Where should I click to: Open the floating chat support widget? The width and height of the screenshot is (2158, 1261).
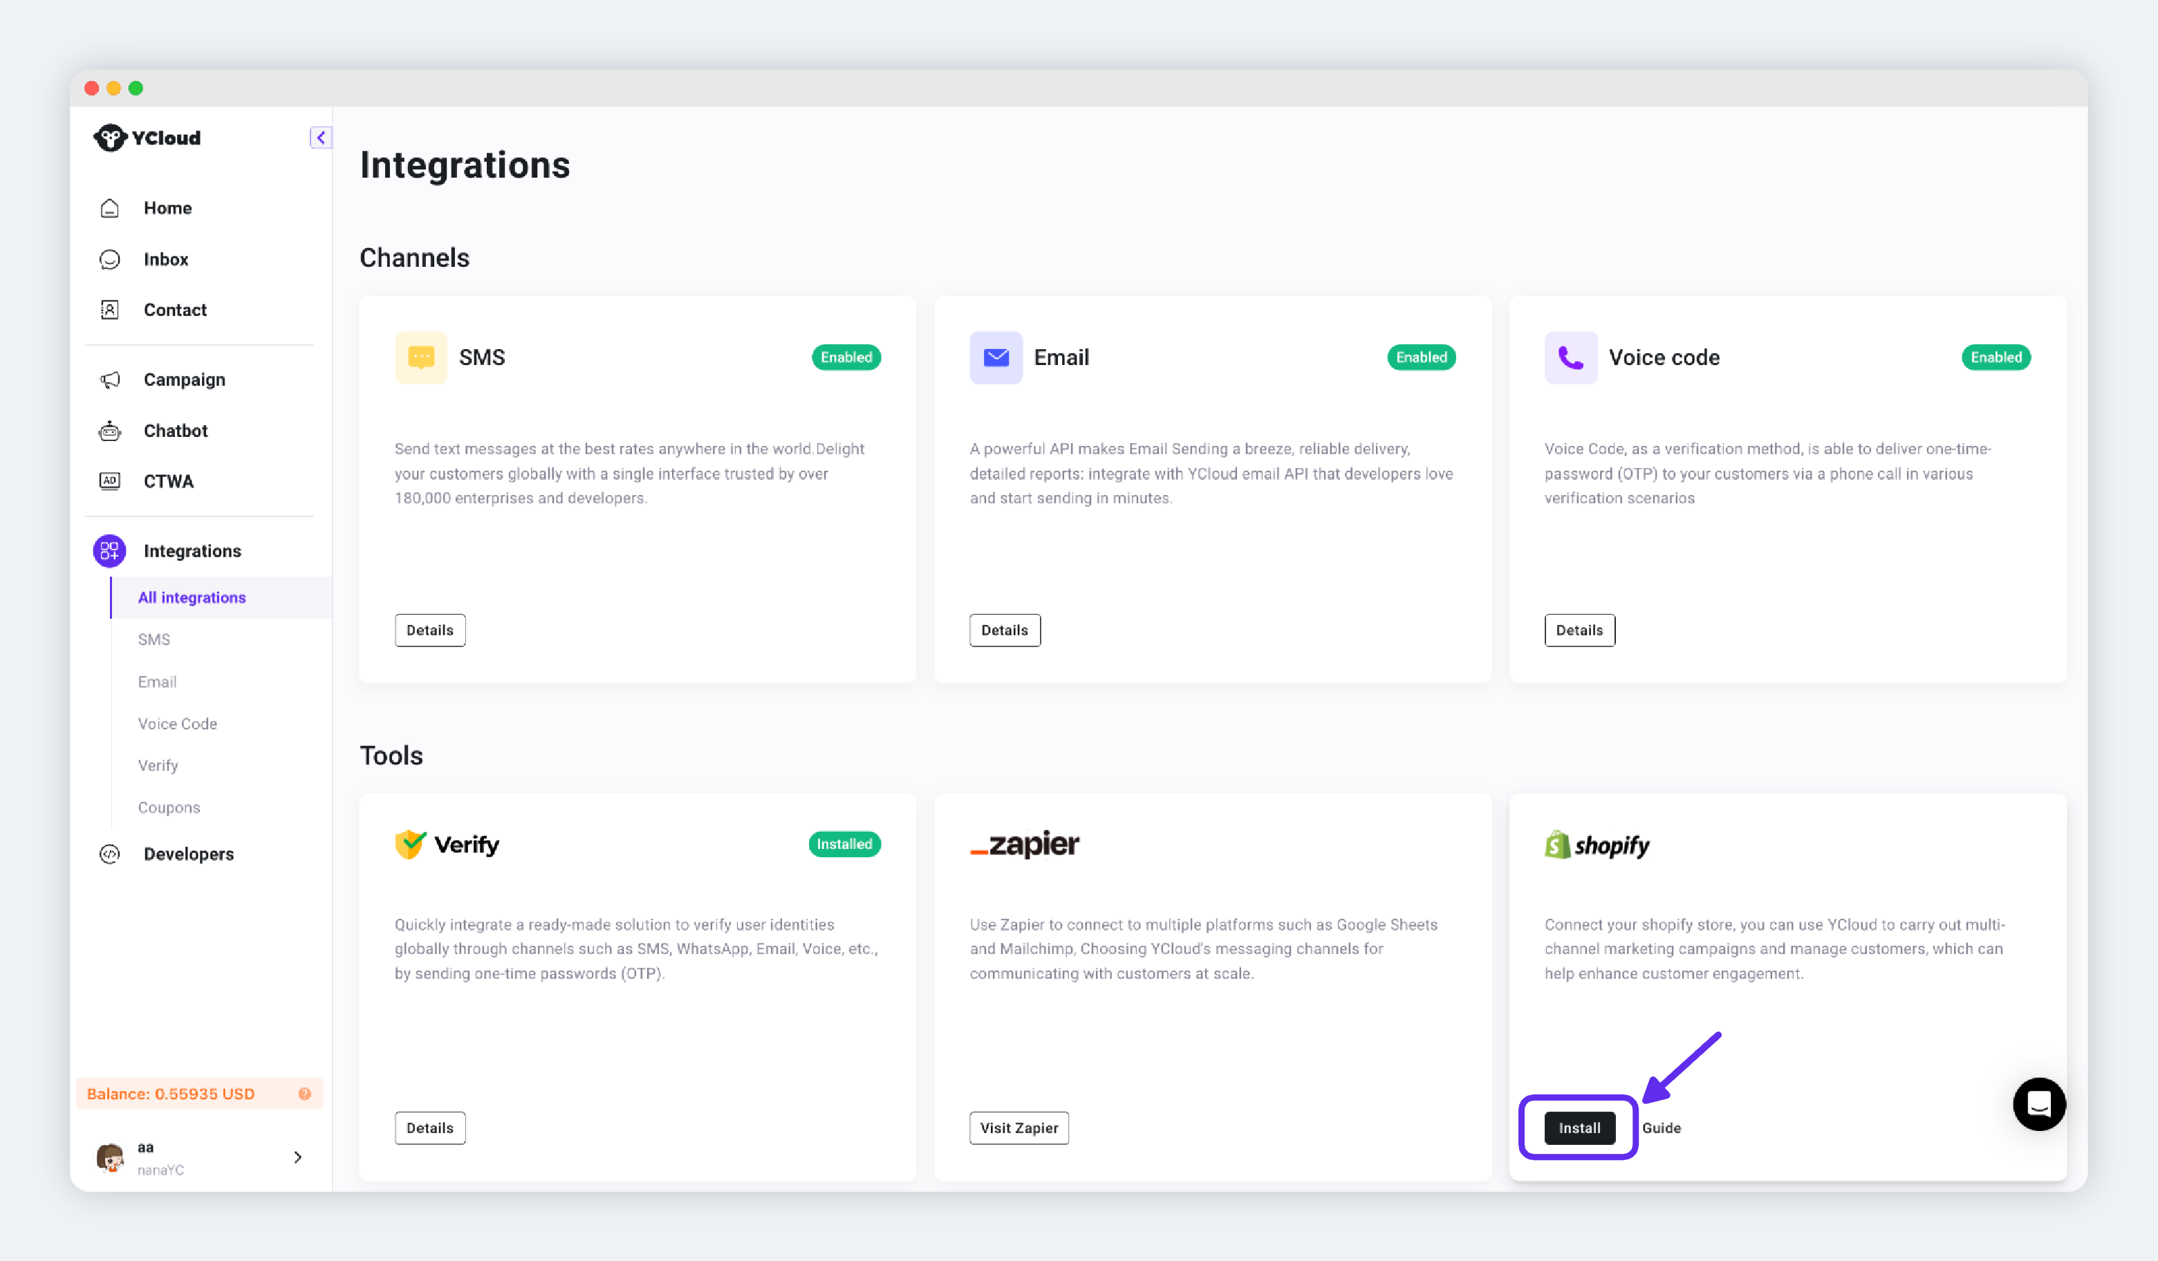(2039, 1104)
